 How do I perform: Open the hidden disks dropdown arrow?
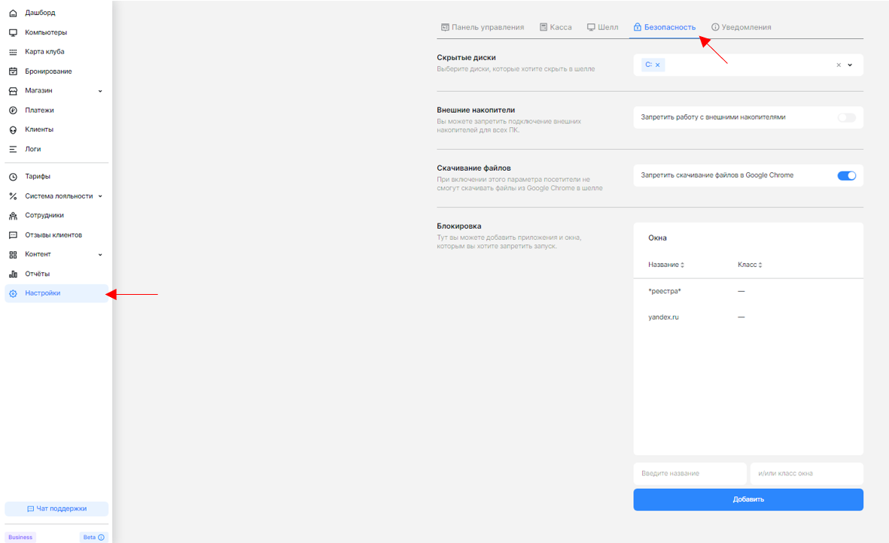pyautogui.click(x=851, y=65)
